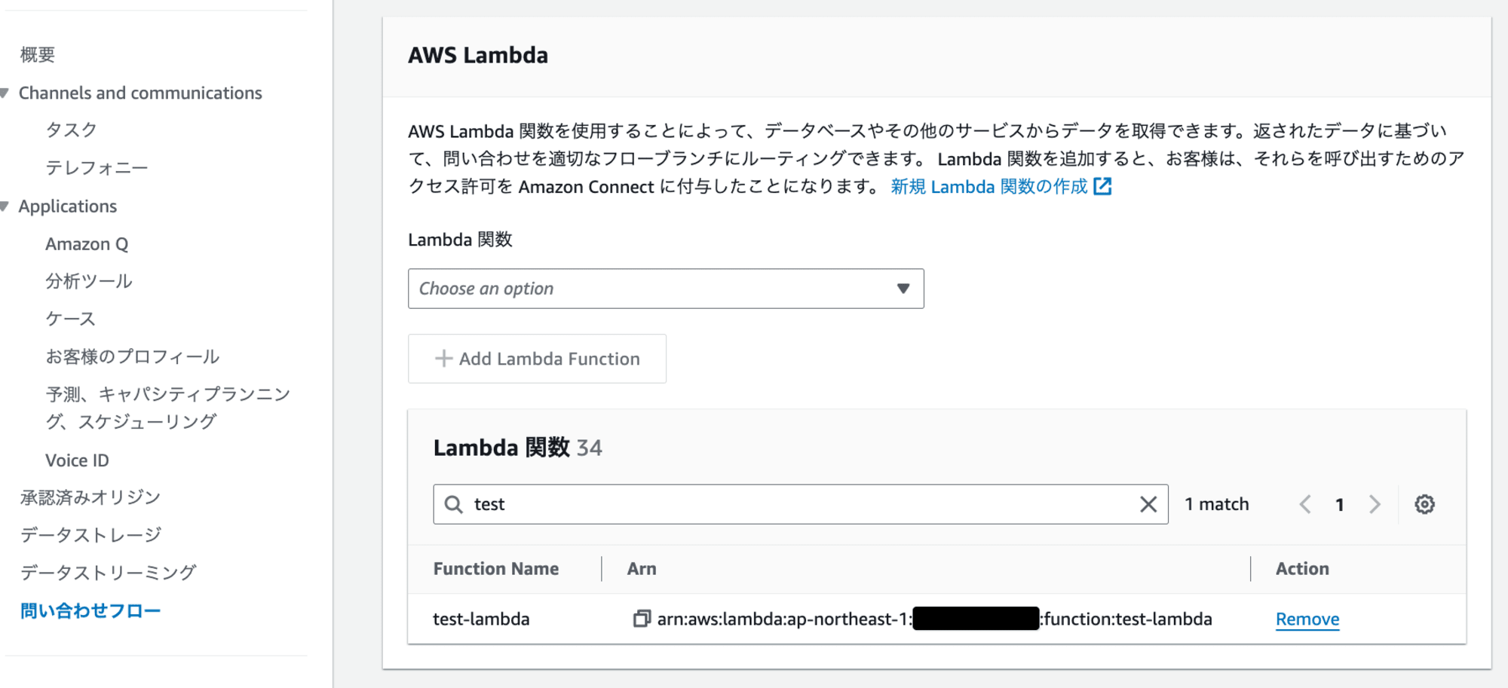Click the Action column header
The image size is (1508, 688).
click(1302, 569)
